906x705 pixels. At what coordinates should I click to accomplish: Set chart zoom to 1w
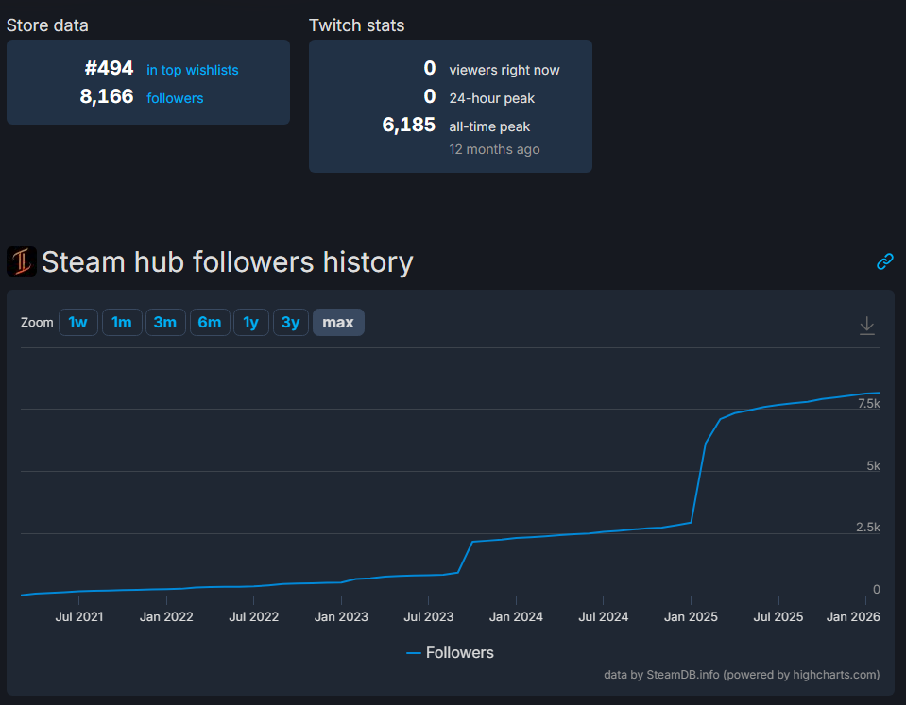click(78, 322)
